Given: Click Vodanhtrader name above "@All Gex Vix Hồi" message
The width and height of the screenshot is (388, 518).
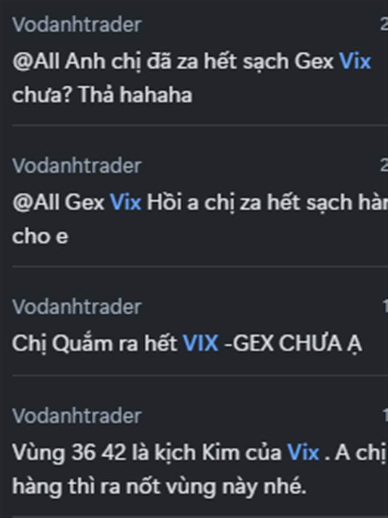Looking at the screenshot, I should click(x=77, y=165).
